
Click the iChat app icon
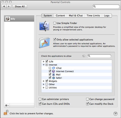coord(53,68)
